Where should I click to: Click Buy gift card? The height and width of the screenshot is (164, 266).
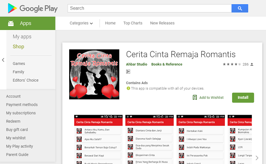[17, 129]
